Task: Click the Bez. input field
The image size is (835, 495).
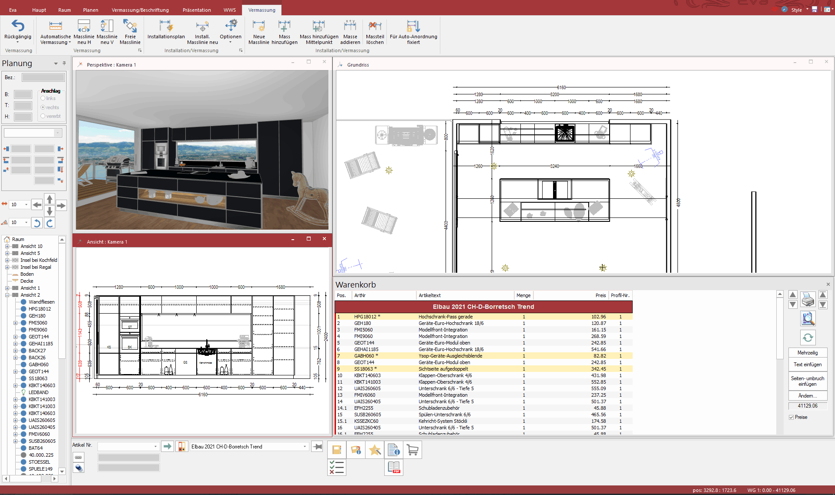Action: [43, 77]
